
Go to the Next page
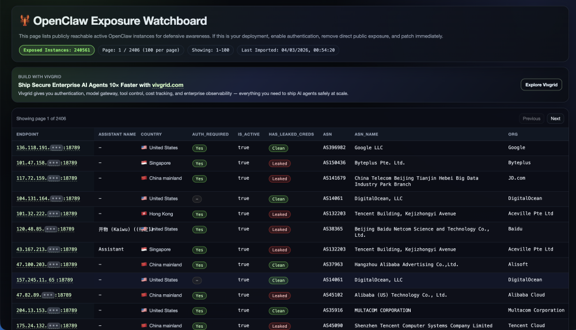click(x=555, y=118)
